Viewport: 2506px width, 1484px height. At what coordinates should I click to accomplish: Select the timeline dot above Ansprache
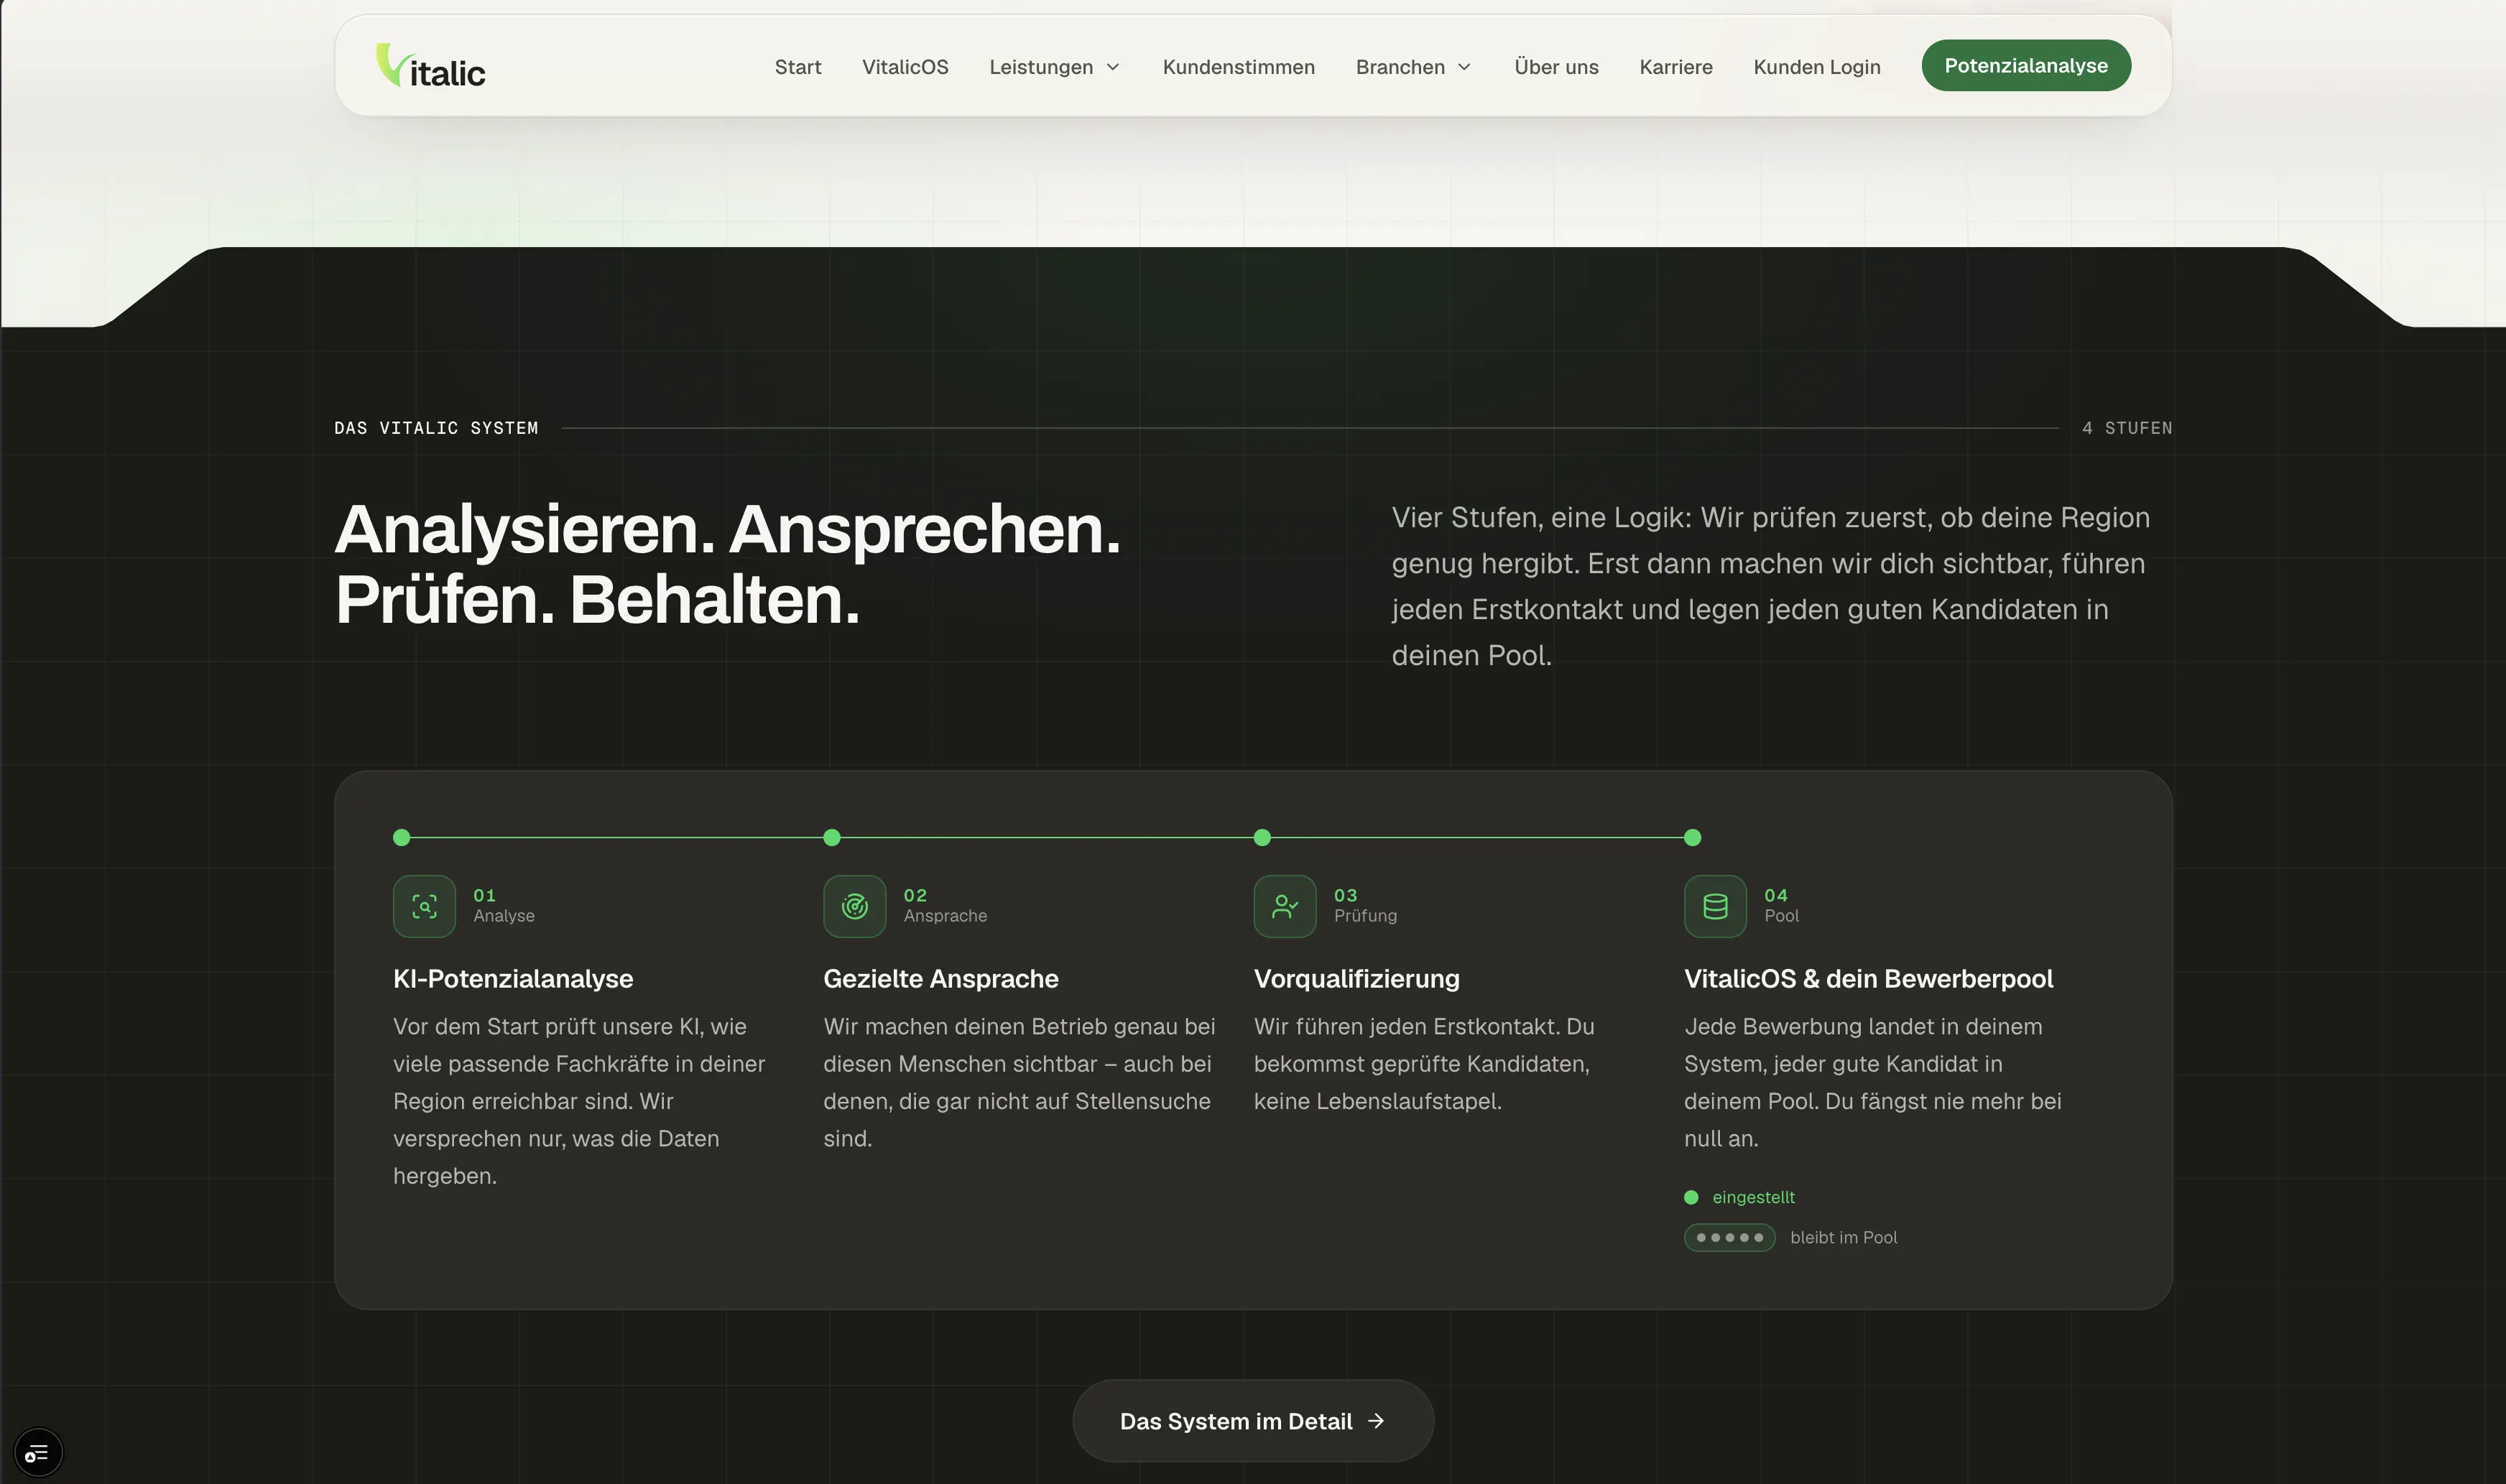click(x=832, y=838)
